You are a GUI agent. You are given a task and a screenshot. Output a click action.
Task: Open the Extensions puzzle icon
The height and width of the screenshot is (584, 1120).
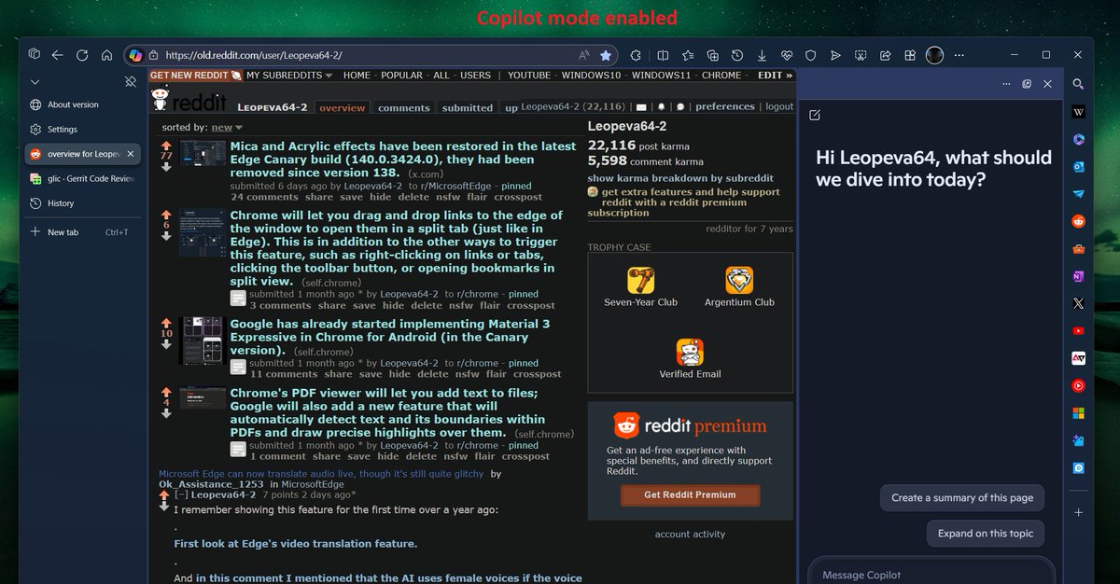point(636,55)
